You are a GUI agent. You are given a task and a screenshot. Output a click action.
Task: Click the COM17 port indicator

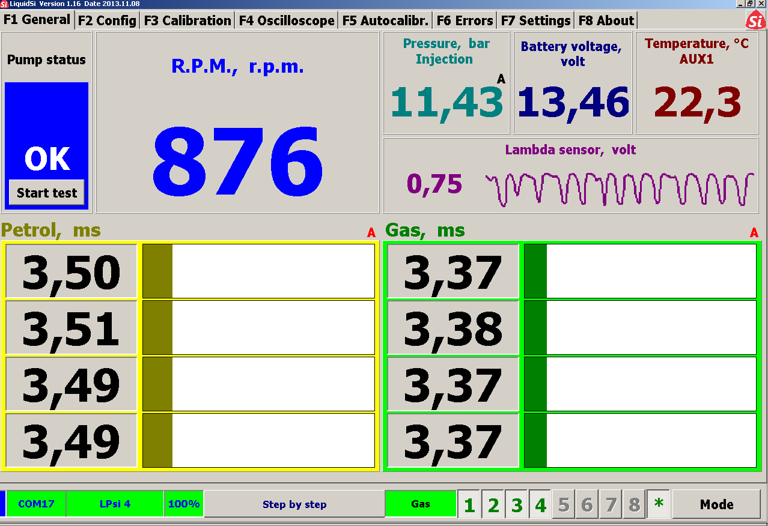[x=36, y=504]
